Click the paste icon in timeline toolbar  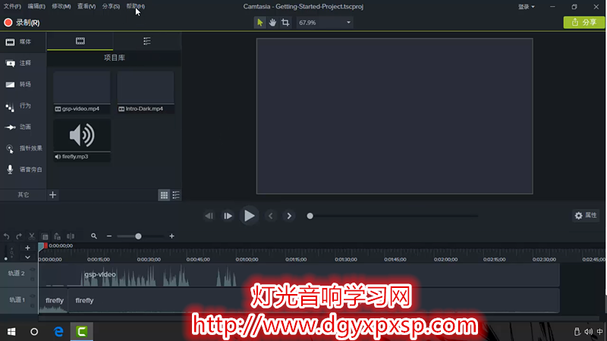pos(58,236)
